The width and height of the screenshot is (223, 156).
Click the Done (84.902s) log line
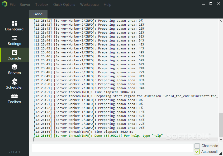click(98, 136)
